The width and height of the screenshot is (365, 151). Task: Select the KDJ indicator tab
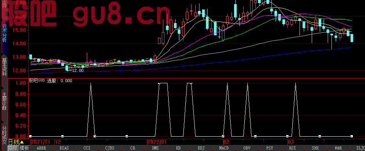(201, 148)
